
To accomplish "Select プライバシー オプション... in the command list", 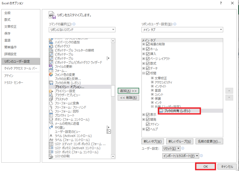I will [x=69, y=87].
